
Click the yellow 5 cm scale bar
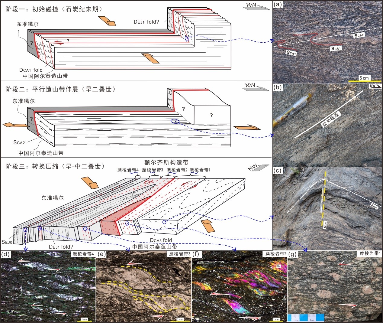(x=364, y=81)
